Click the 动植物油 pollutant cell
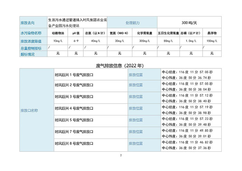242x171 pixels. [58, 33]
